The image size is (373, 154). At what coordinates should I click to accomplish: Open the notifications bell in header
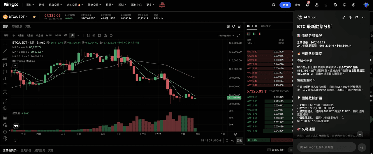point(308,5)
